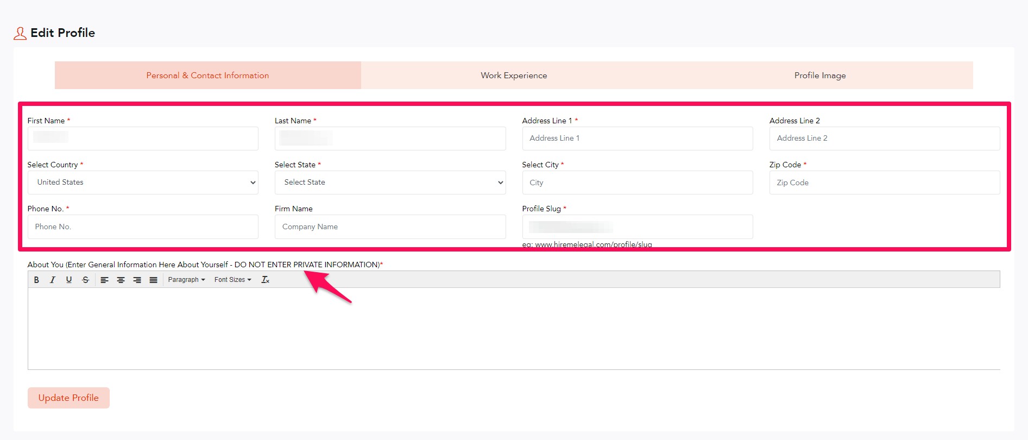This screenshot has width=1028, height=440.
Task: Click the Update Profile button
Action: (68, 398)
